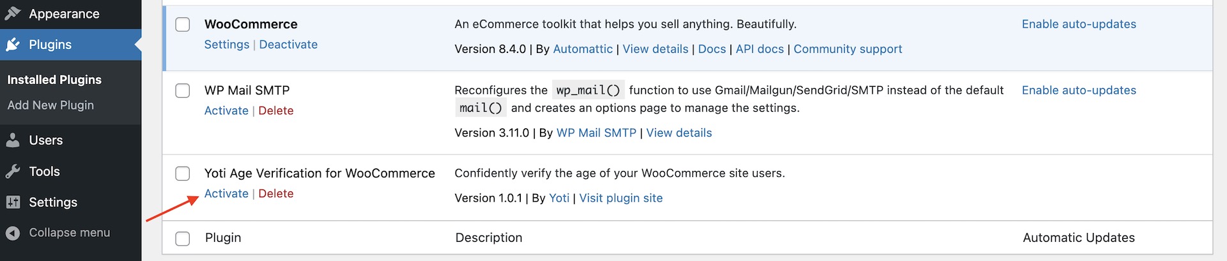
Task: Click the wp_mail() code snippet
Action: pos(588,91)
